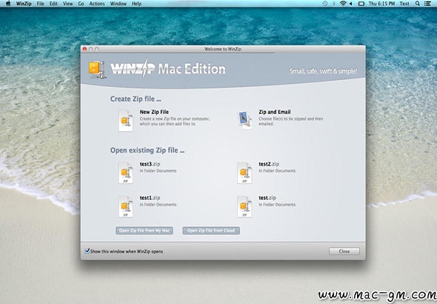This screenshot has height=304, width=437.
Task: Click the test2.zip file name
Action: 269,164
